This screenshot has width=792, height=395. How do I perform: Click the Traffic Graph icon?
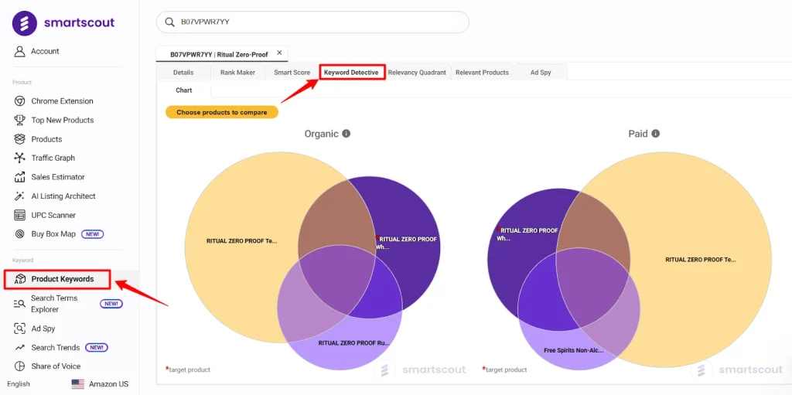click(x=19, y=158)
